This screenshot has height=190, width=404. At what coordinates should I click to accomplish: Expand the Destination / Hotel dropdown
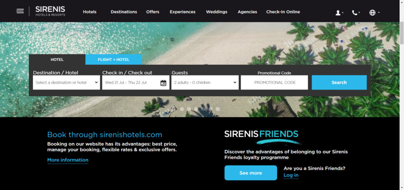(66, 83)
